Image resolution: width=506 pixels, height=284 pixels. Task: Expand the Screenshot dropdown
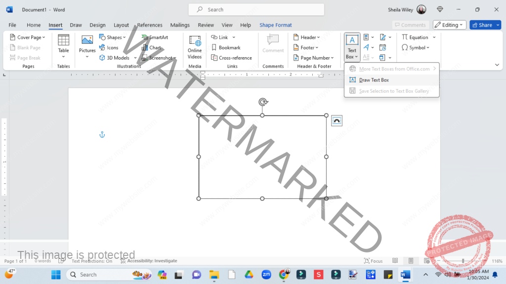tap(174, 58)
